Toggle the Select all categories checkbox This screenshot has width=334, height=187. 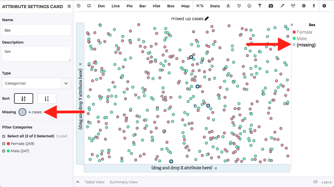tap(4, 136)
